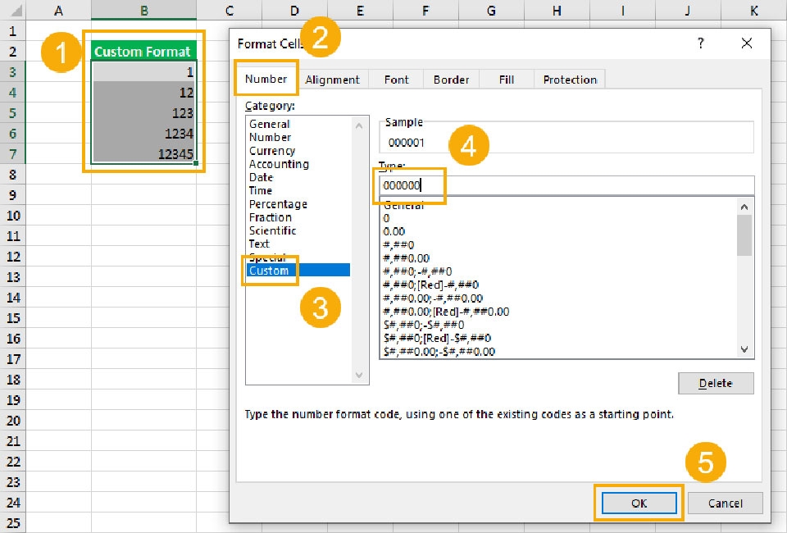This screenshot has width=787, height=533.
Task: Switch to the Alignment tab
Action: 332,80
